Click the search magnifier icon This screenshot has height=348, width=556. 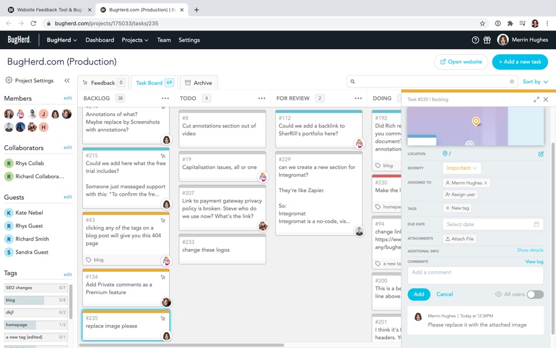[352, 81]
